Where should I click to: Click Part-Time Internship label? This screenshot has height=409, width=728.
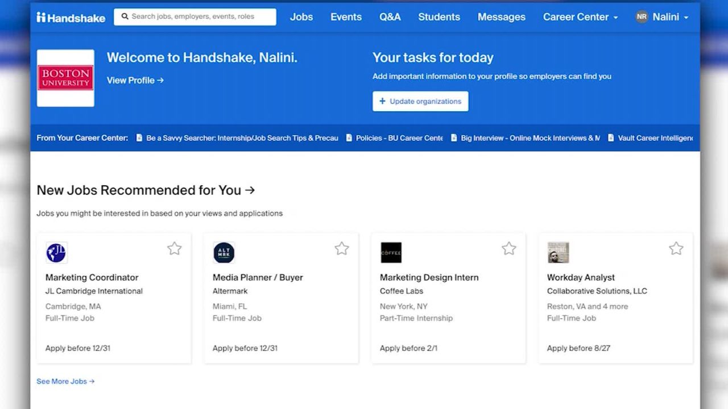pos(416,318)
